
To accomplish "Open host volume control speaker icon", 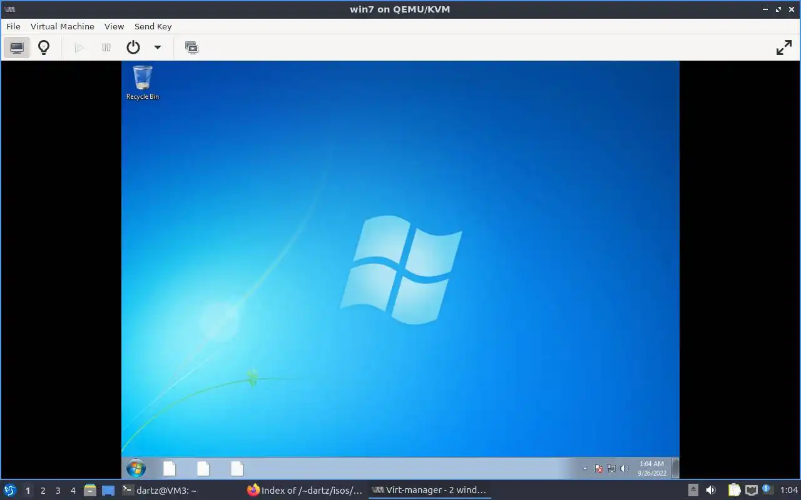I will point(711,491).
